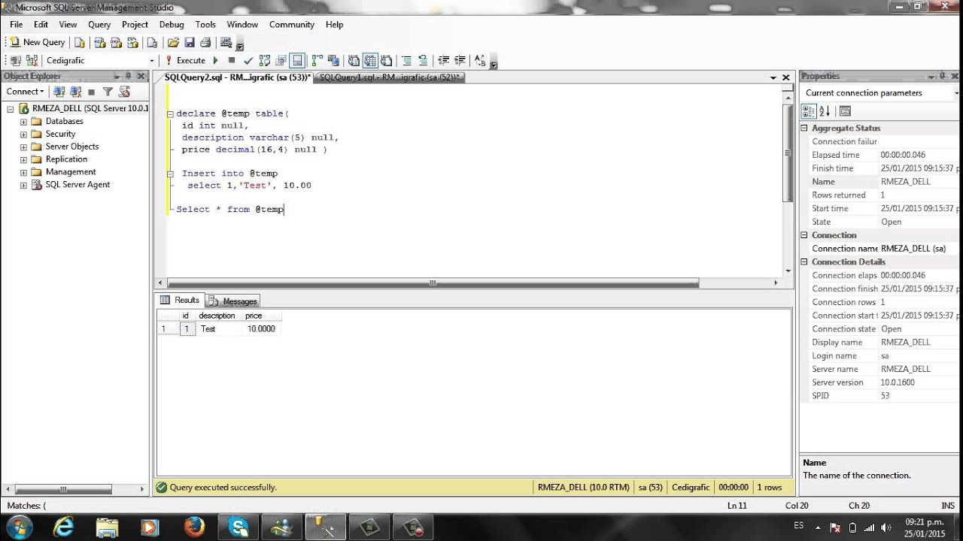
Task: Click the New Query toolbar button
Action: pos(37,42)
